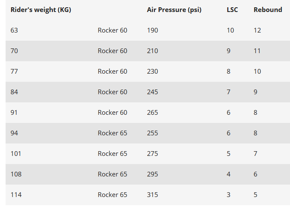290x206 pixels.
Task: Select the 230 psi air pressure cell
Action: pyautogui.click(x=152, y=72)
